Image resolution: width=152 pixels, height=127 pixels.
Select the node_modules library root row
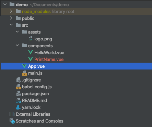(77, 11)
